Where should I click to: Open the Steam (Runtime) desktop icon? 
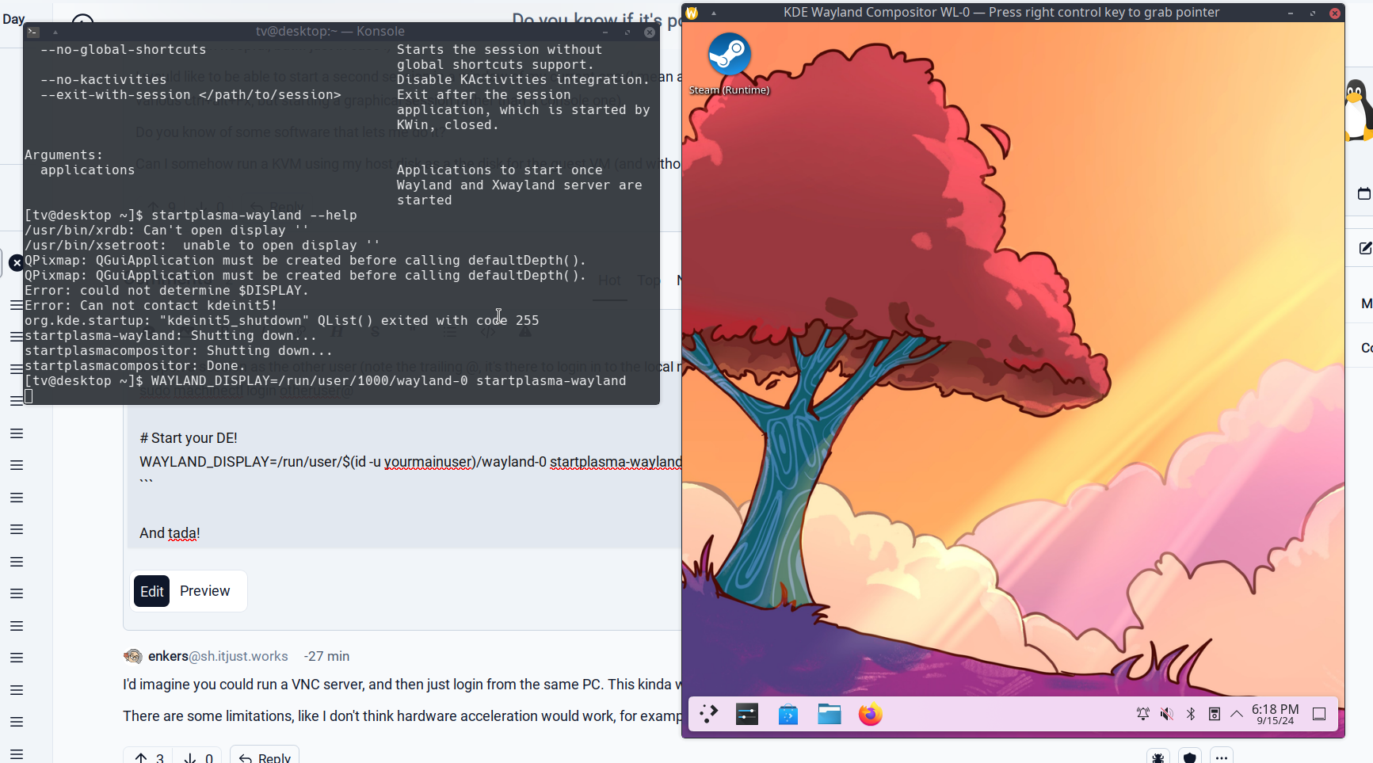729,64
